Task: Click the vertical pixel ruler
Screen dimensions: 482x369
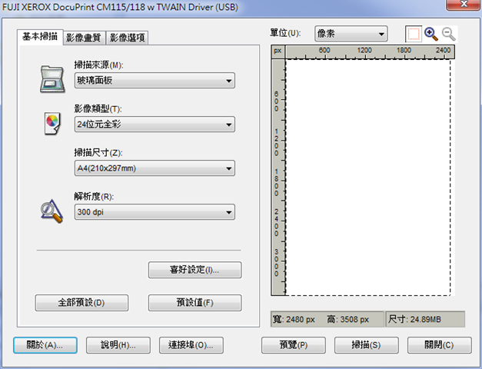Action: 278,178
